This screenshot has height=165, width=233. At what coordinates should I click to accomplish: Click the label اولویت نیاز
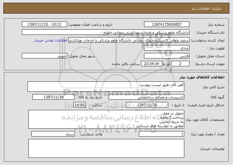click(x=216, y=48)
